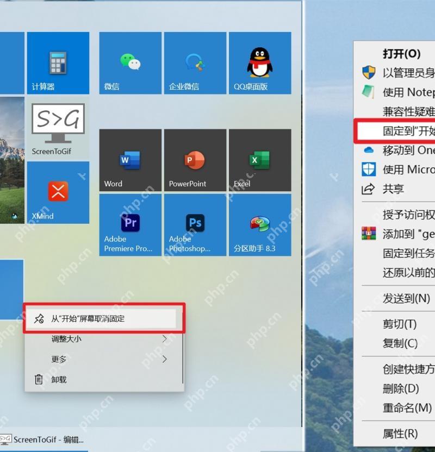Screen dimensions: 435x452
Task: Expand the 调整大小 submenu
Action: [x=104, y=338]
